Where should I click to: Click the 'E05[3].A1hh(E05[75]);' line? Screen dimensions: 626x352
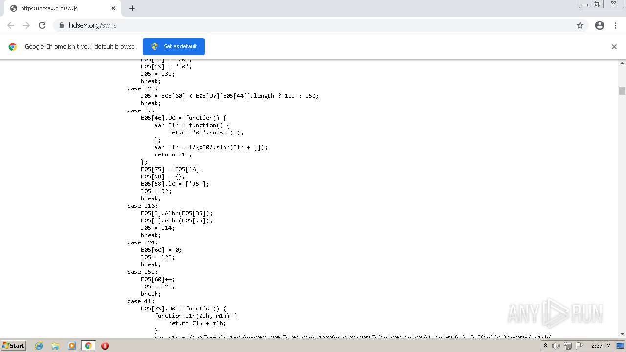pos(177,220)
